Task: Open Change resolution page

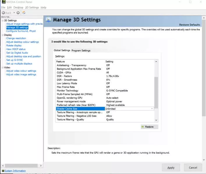Action: [x=16, y=38]
